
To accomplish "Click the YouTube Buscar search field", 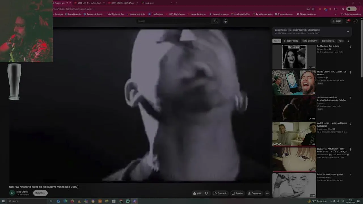I will 174,21.
